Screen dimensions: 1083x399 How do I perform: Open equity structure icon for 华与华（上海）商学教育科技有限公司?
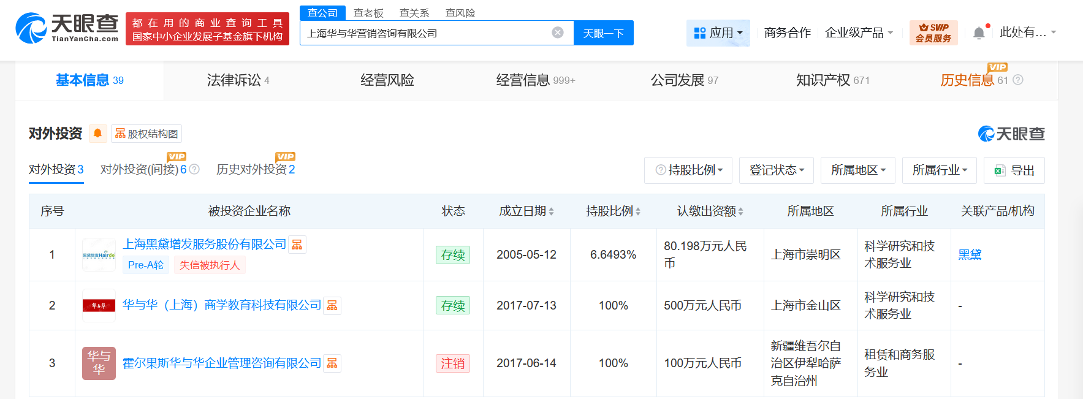(x=332, y=305)
